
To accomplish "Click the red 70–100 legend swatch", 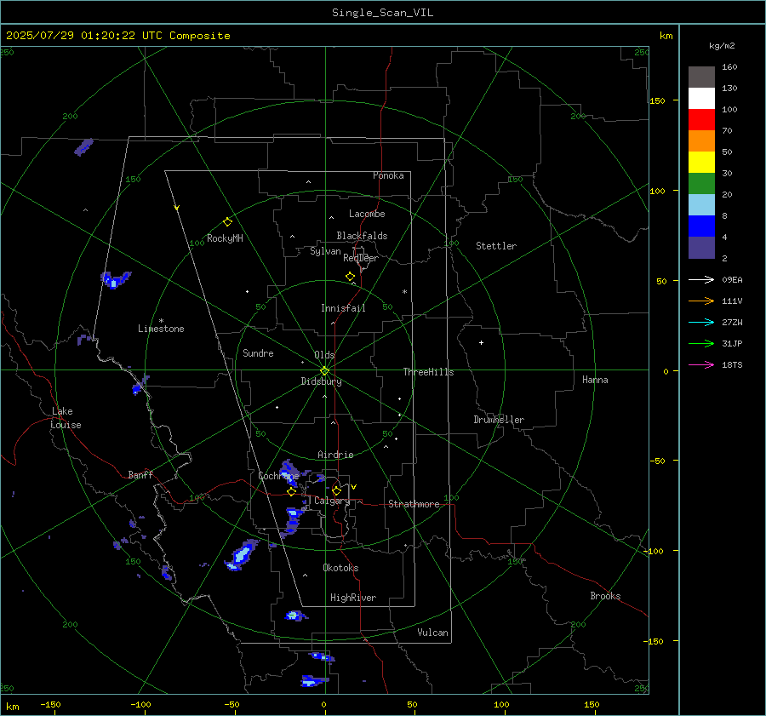I will coord(701,120).
